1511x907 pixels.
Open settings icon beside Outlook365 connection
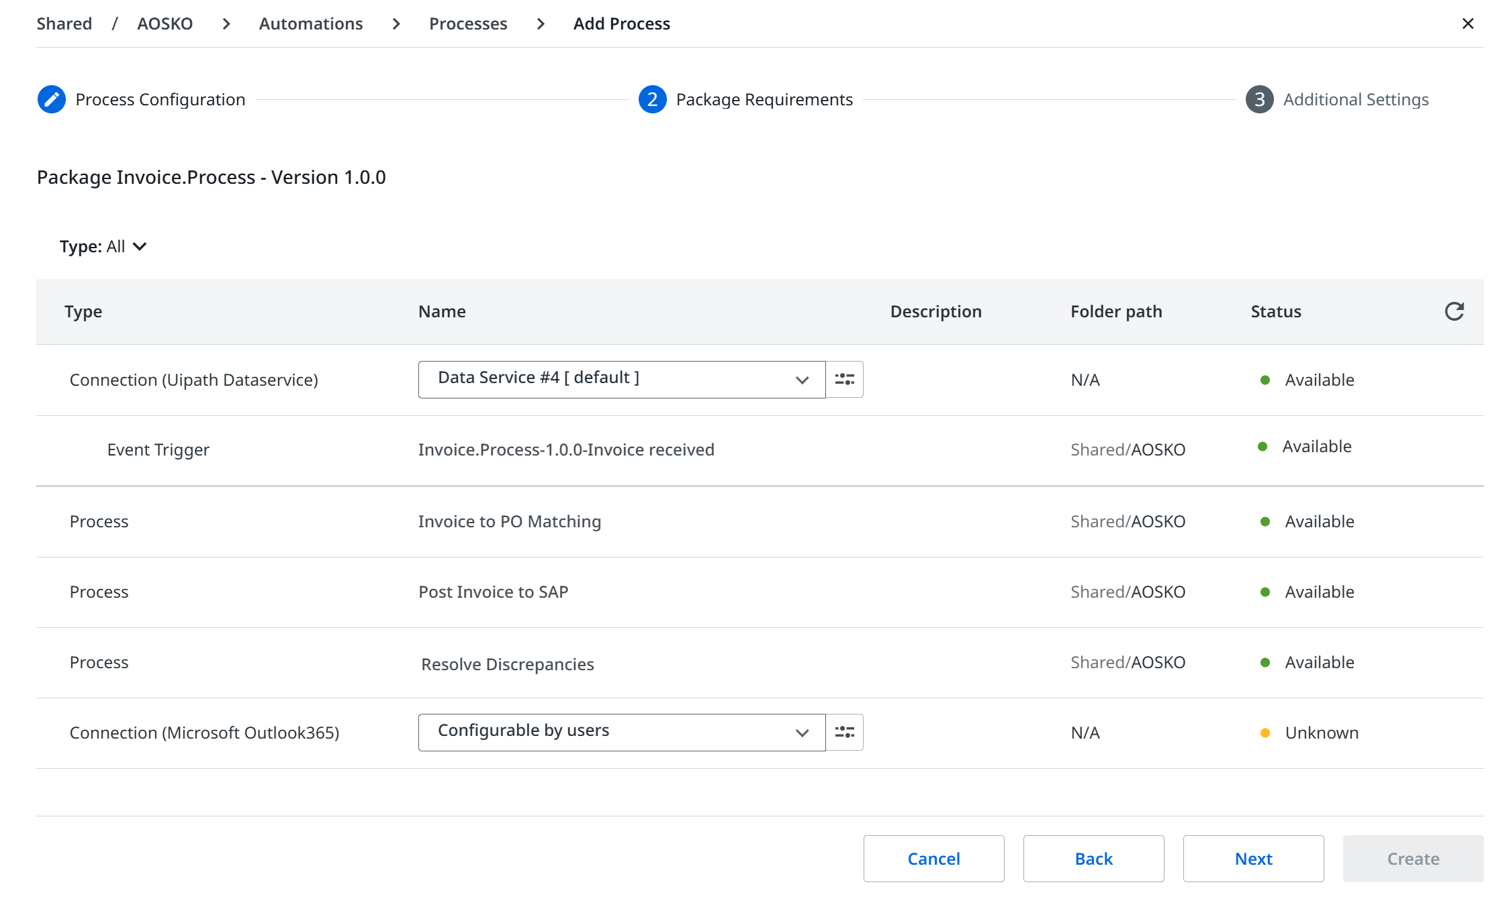click(x=844, y=733)
